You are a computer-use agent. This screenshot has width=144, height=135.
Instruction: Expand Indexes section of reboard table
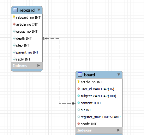(x=39, y=66)
